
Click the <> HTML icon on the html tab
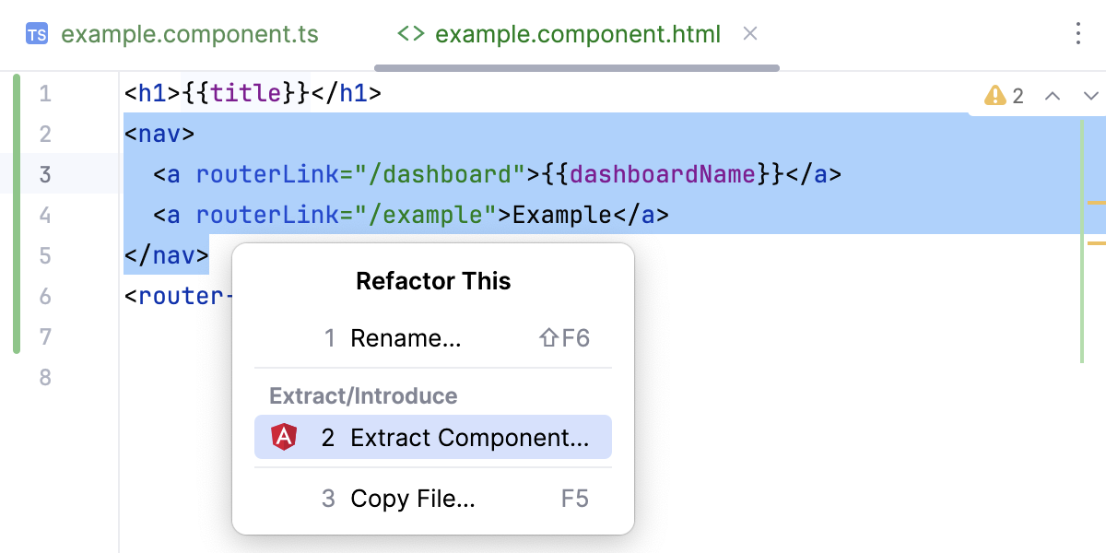[x=413, y=34]
